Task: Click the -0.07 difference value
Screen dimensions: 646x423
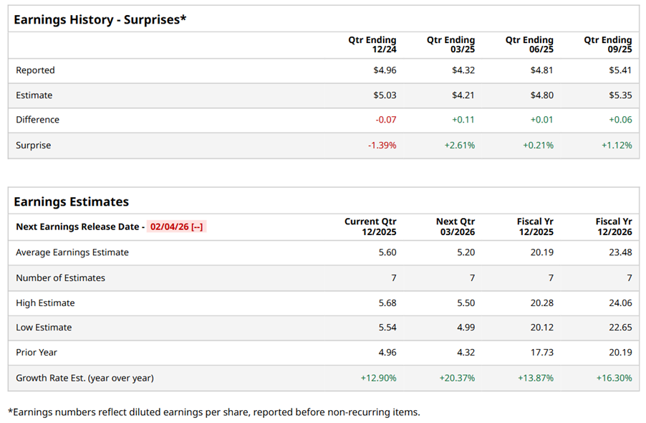Action: tap(385, 120)
